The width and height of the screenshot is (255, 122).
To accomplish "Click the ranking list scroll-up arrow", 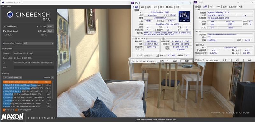I will [x=52, y=82].
